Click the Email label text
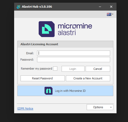This screenshot has width=128, height=122. click(x=30, y=53)
